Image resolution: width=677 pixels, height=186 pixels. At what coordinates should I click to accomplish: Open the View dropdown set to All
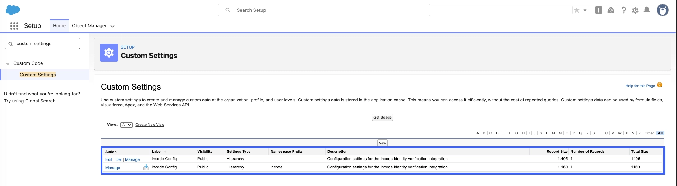(126, 125)
